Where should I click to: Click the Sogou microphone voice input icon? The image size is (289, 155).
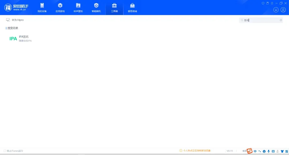point(268,151)
